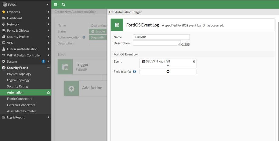279x141 pixels.
Task: Click the FW01 device icon
Action: pos(5,5)
